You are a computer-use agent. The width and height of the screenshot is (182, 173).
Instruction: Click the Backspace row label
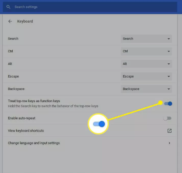pyautogui.click(x=16, y=89)
